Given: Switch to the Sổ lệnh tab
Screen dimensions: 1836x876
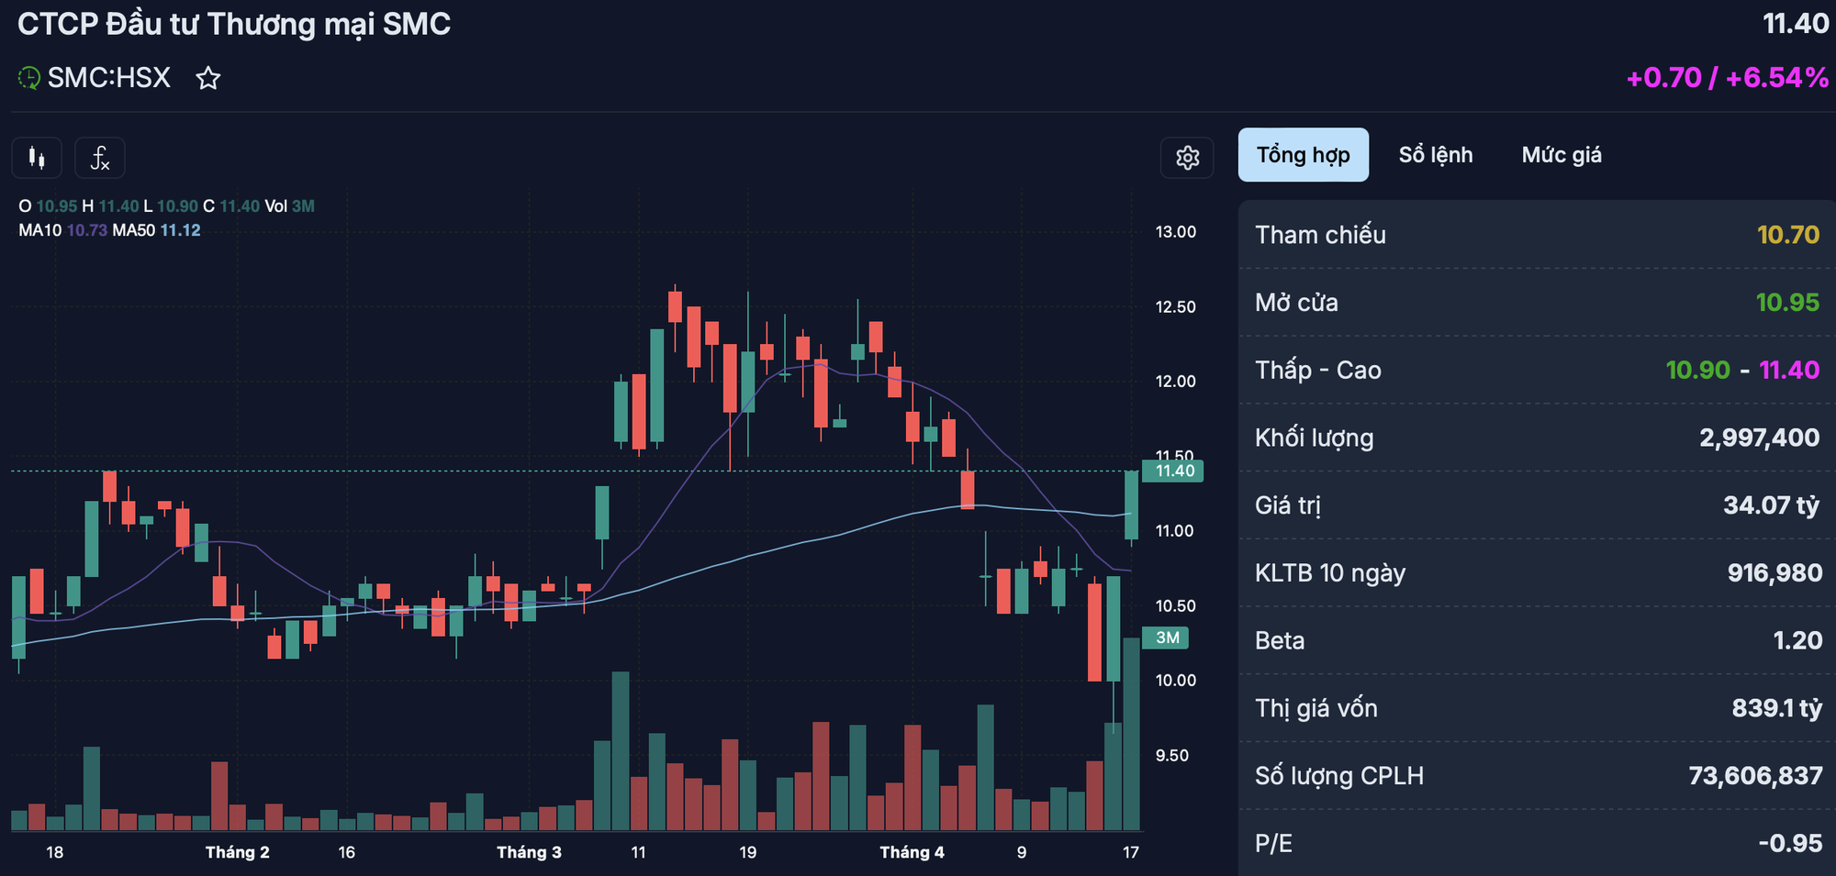Looking at the screenshot, I should point(1435,155).
